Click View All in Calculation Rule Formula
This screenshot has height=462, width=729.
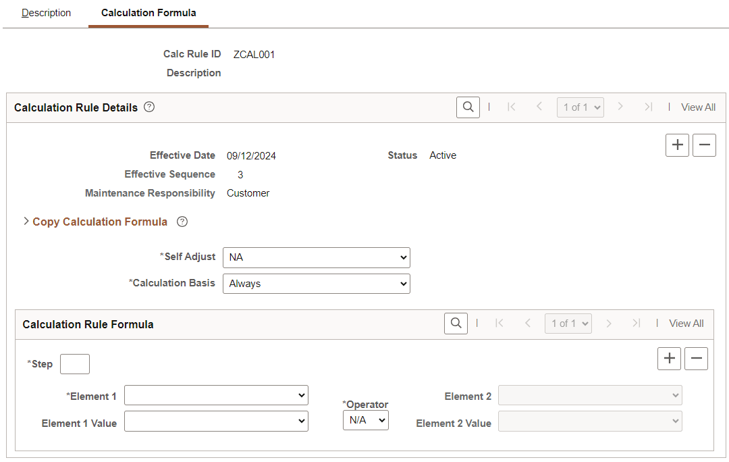tap(686, 324)
